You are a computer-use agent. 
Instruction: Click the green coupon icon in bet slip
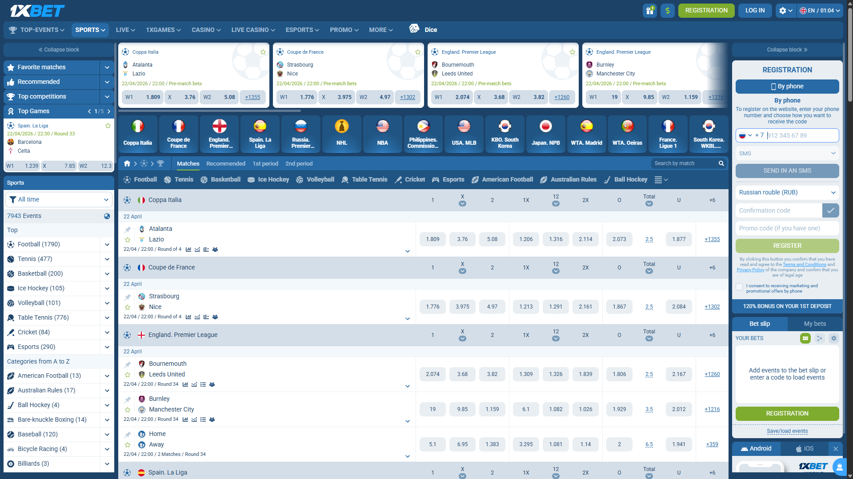click(x=805, y=338)
